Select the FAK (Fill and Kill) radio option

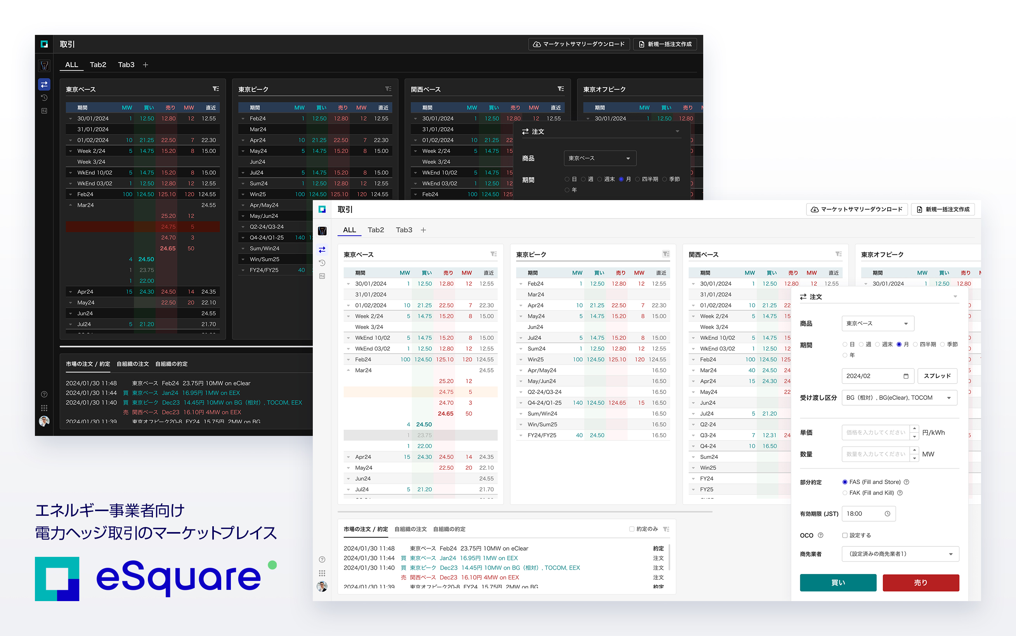(845, 493)
